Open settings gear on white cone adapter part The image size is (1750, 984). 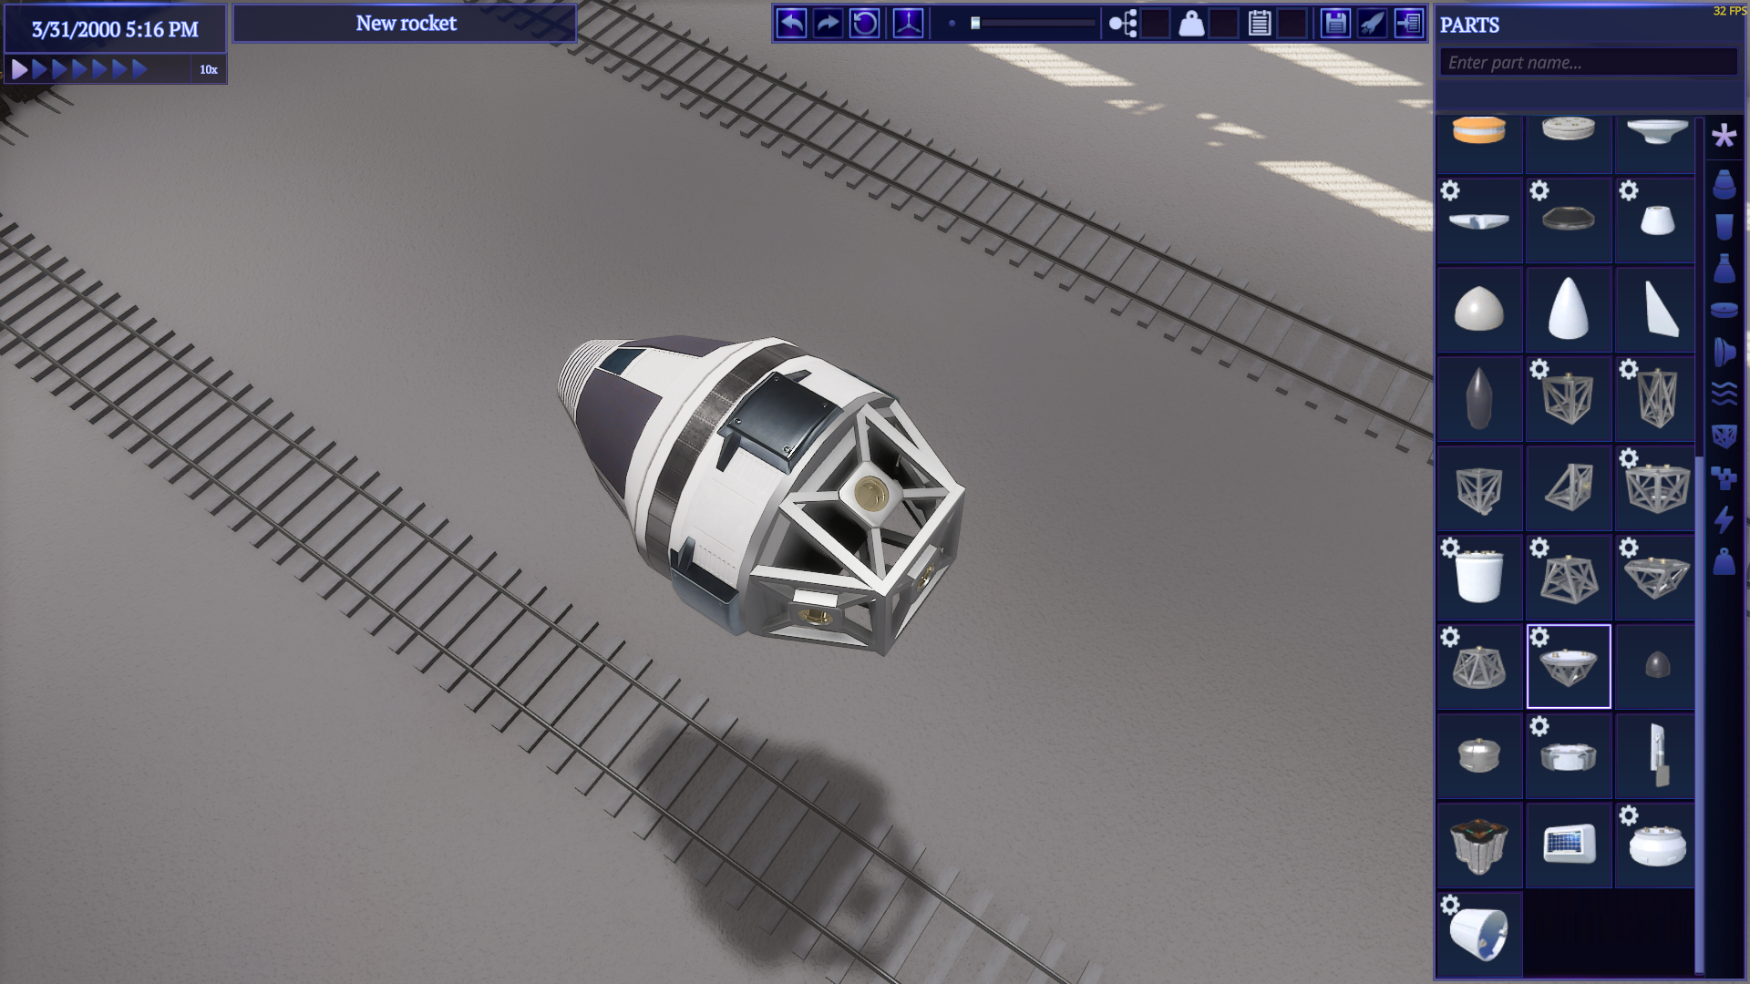pyautogui.click(x=1629, y=190)
